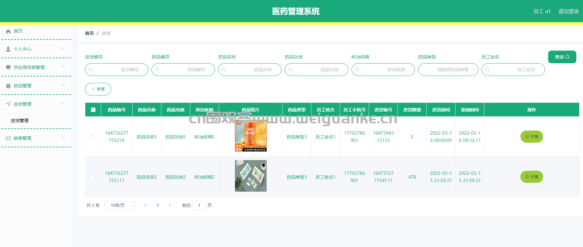Viewport: 583px width, 247px height.
Task: Open the 10条/页 page size dropdown
Action: point(120,206)
